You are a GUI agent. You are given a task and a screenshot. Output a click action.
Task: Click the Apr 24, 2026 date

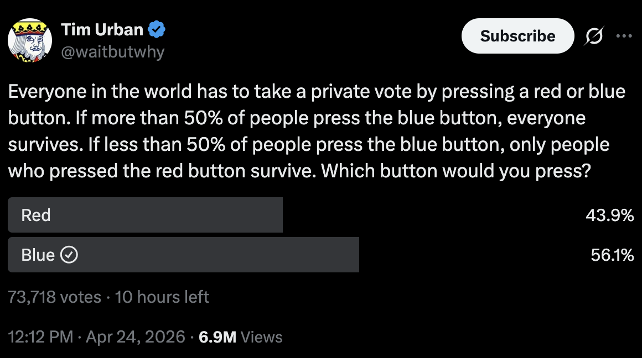coord(136,337)
